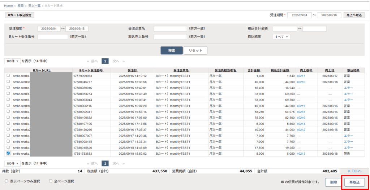Click the リセット button
This screenshot has height=190, width=370.
pyautogui.click(x=195, y=50)
